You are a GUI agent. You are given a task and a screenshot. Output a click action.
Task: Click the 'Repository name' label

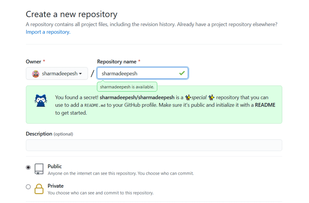point(116,62)
